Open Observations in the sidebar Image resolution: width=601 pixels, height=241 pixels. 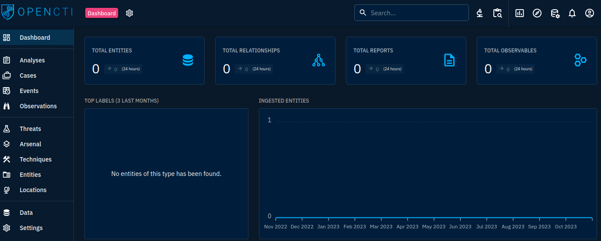(38, 106)
